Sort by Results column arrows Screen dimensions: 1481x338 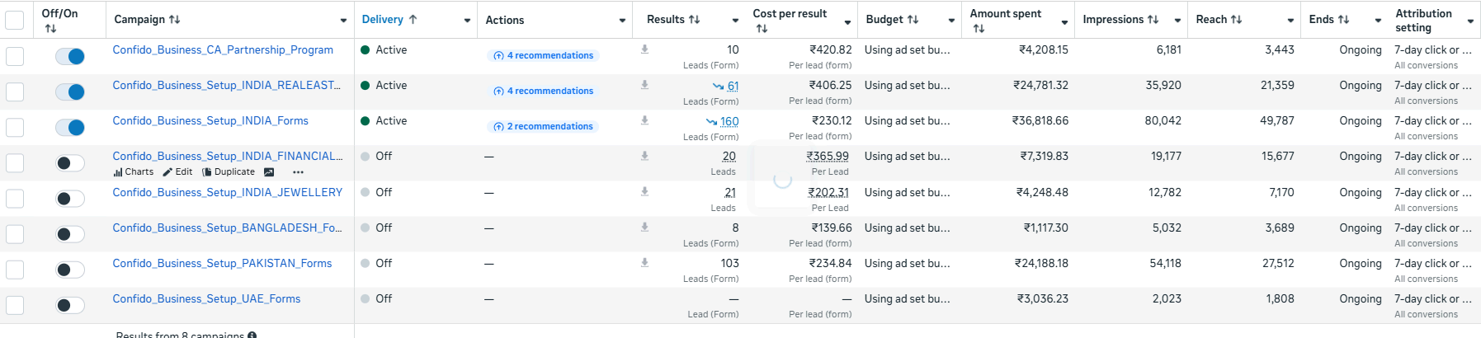tap(694, 20)
